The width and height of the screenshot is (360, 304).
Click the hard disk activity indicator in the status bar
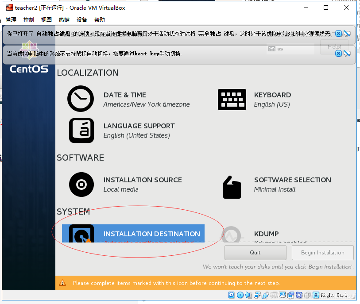tap(232, 295)
